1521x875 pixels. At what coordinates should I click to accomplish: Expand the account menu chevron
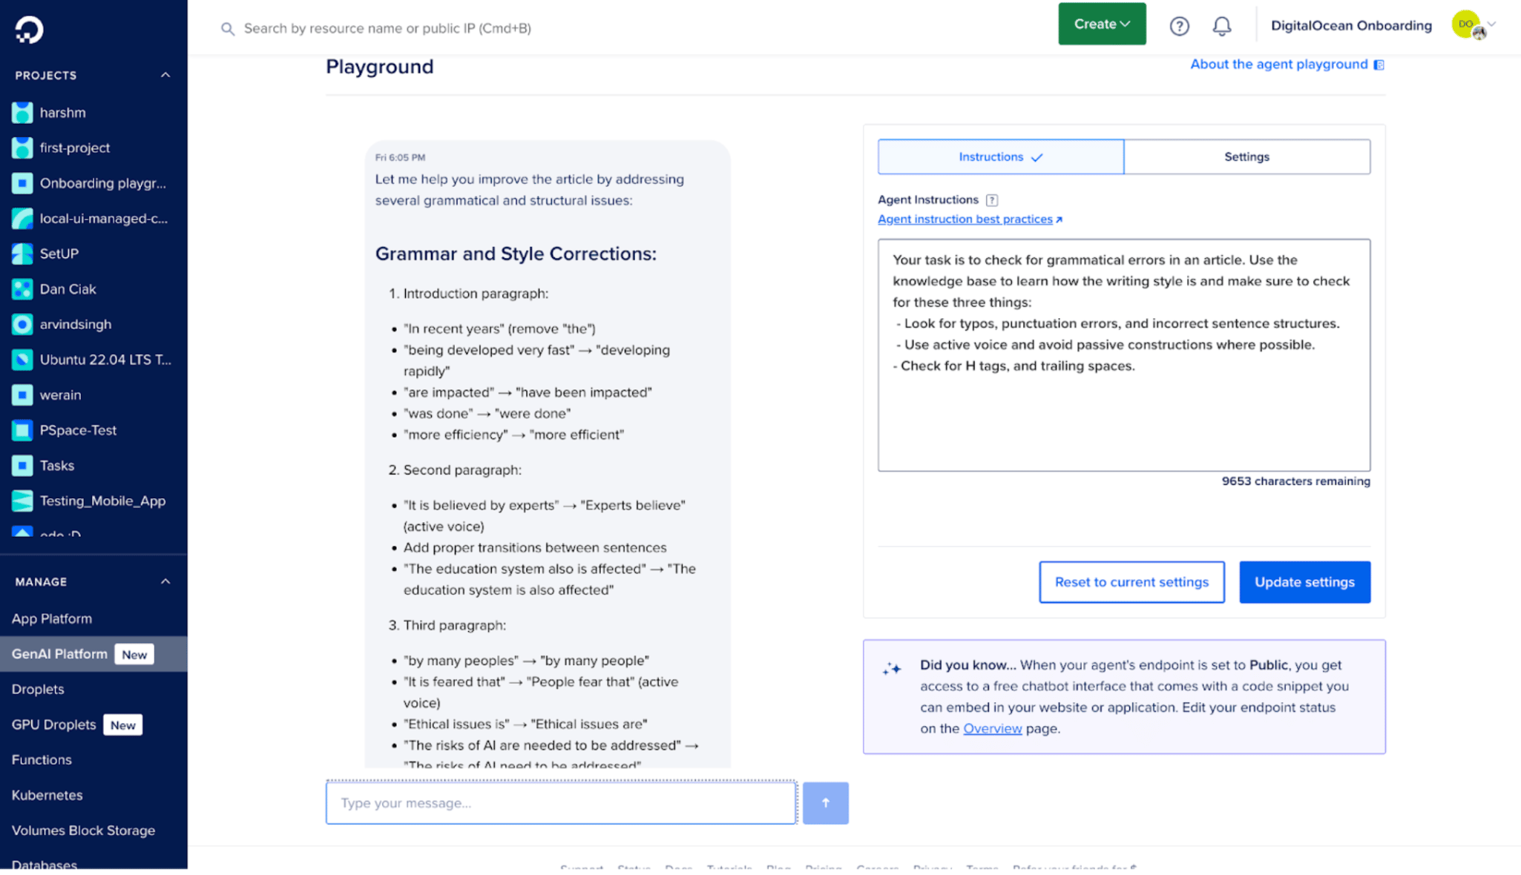[x=1491, y=24]
